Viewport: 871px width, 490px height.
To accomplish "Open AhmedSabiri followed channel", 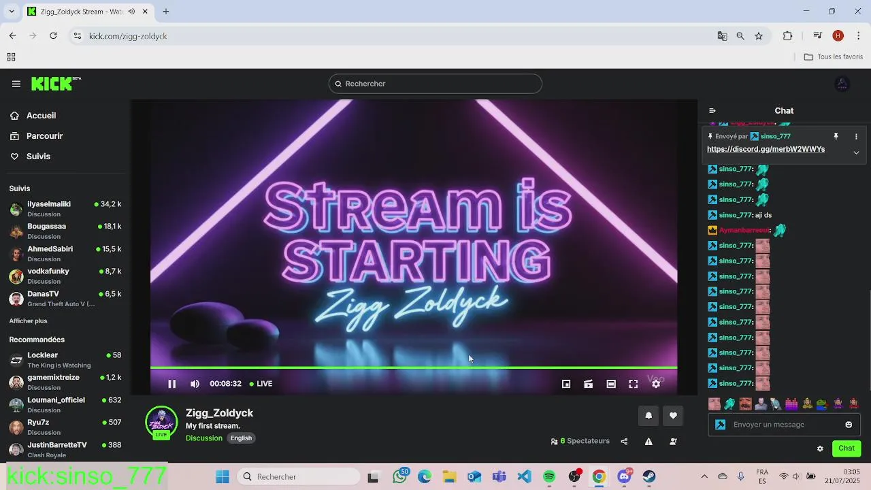I will 65,254.
